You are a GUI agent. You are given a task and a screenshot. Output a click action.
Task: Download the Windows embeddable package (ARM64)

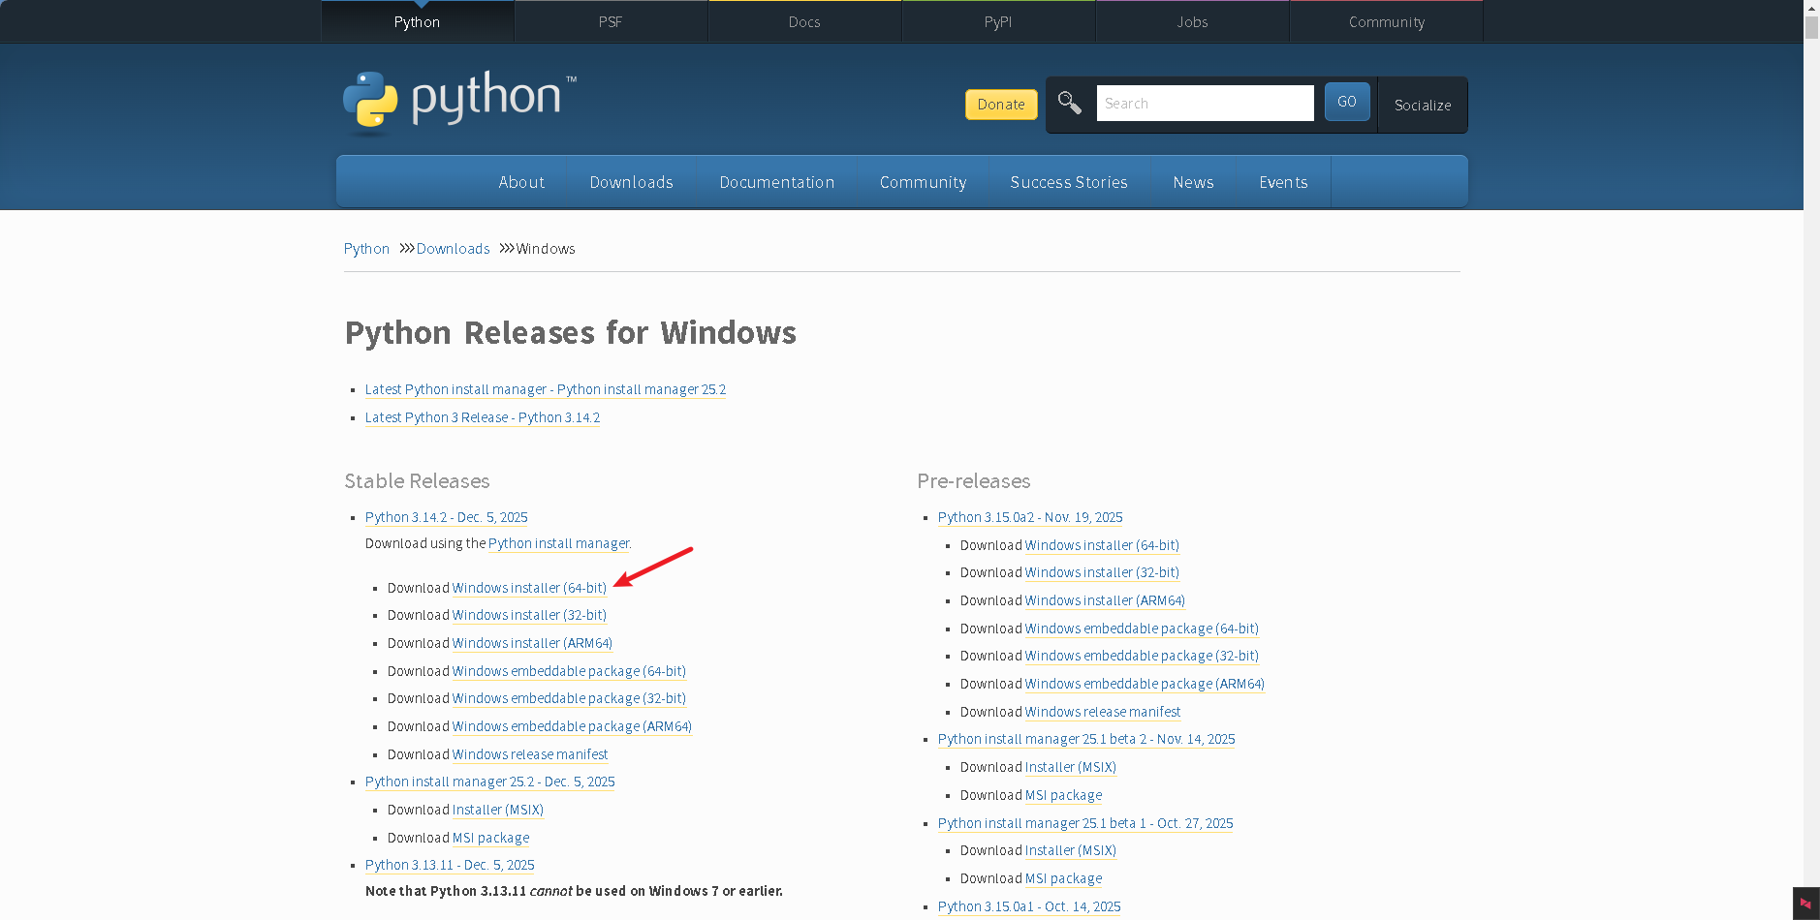[572, 725]
